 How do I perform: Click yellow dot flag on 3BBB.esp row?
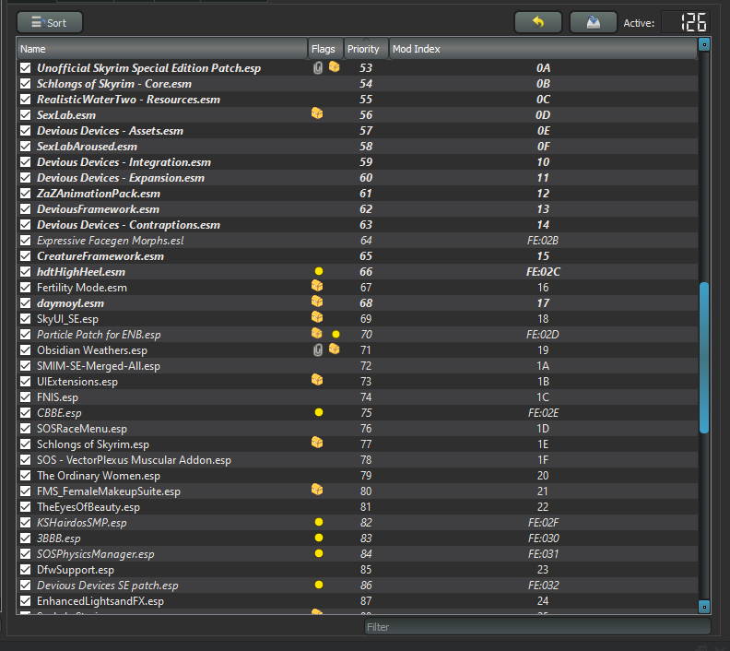click(x=319, y=538)
